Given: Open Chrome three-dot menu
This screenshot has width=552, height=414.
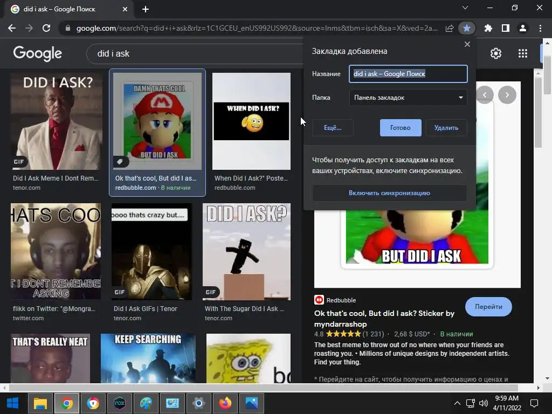Looking at the screenshot, I should (540, 28).
